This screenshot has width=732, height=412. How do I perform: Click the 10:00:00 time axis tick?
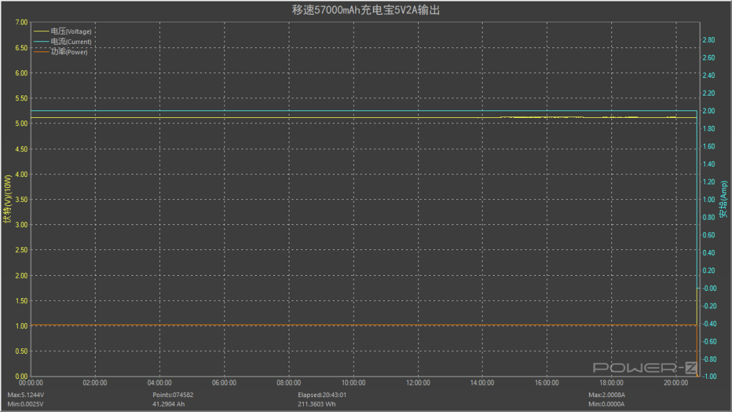(353, 383)
